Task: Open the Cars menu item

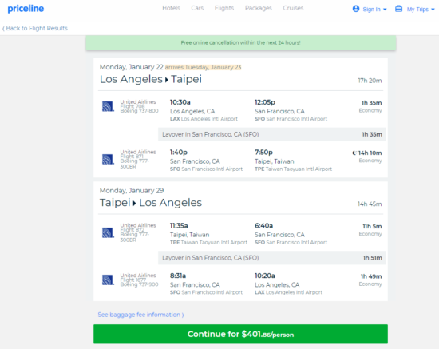Action: [197, 8]
